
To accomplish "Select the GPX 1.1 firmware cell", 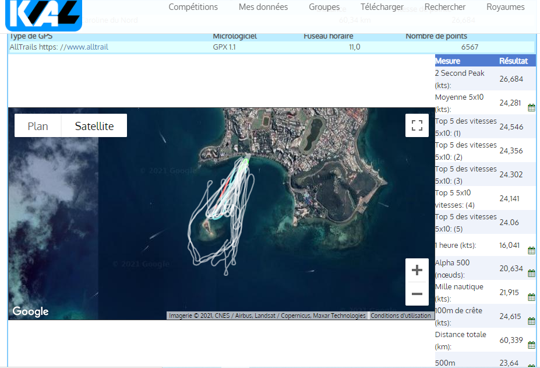I will pyautogui.click(x=224, y=47).
